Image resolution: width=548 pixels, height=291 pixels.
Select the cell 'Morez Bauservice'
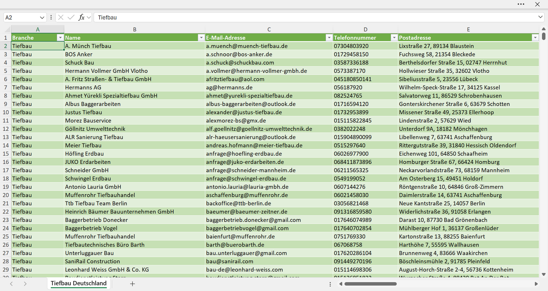(x=135, y=121)
